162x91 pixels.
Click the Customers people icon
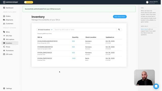tap(4, 24)
